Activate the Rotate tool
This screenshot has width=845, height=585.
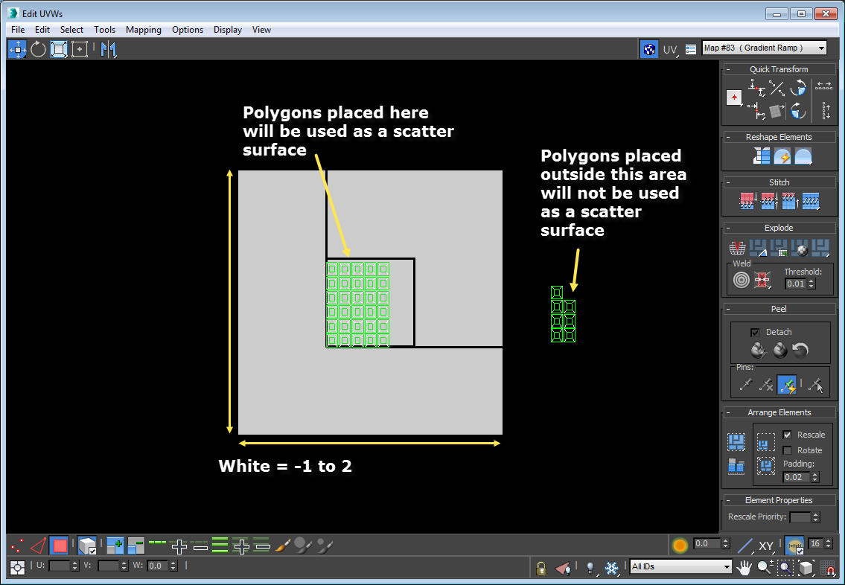point(37,49)
